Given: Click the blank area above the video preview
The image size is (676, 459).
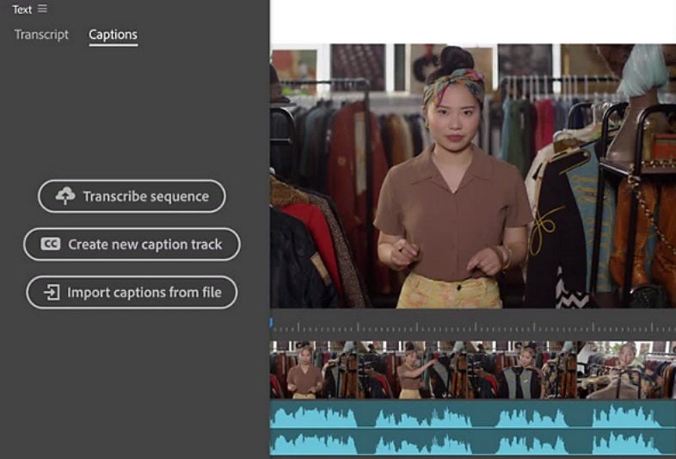Looking at the screenshot, I should pyautogui.click(x=473, y=22).
